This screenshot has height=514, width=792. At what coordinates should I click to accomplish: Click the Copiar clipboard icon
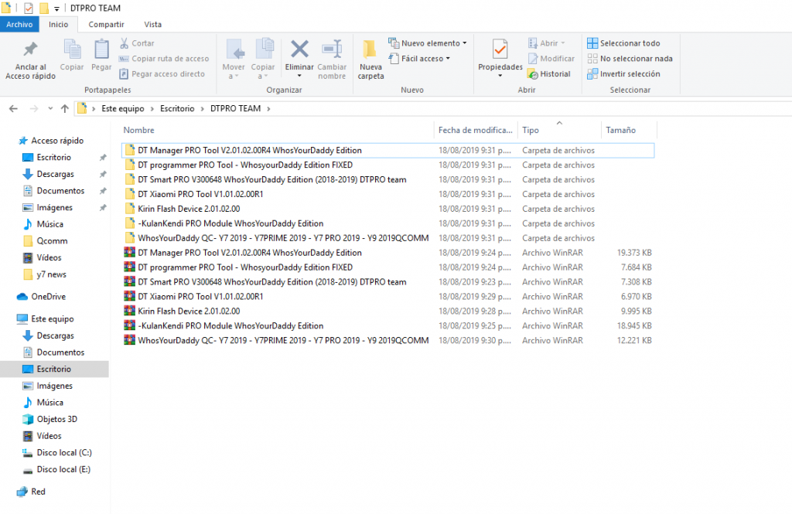pos(72,49)
